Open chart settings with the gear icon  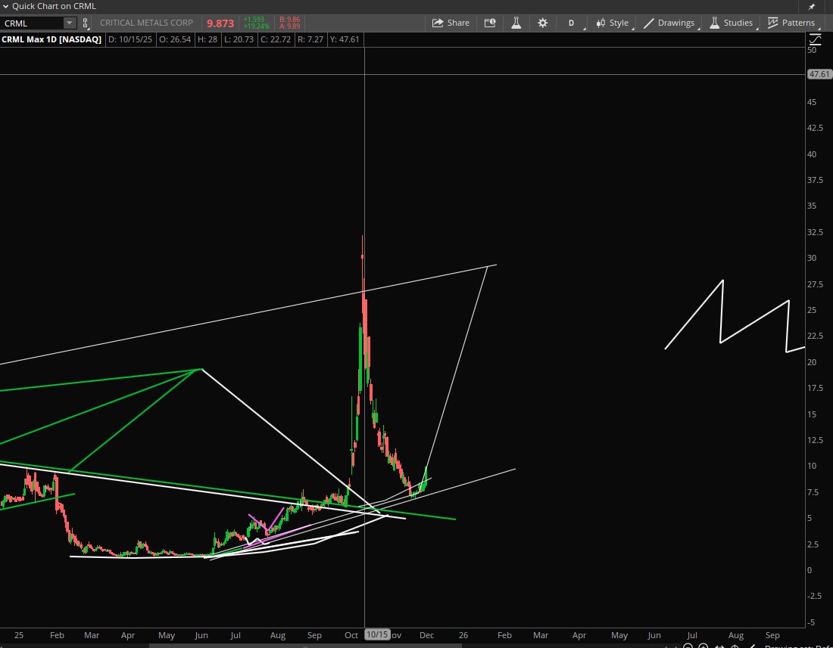click(x=542, y=23)
